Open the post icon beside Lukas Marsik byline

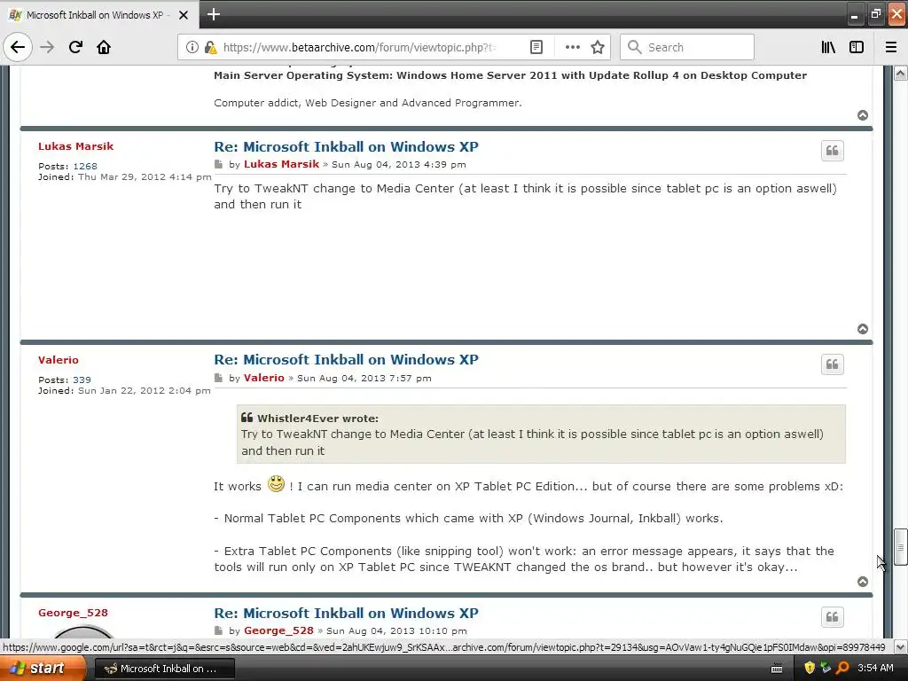click(x=218, y=164)
